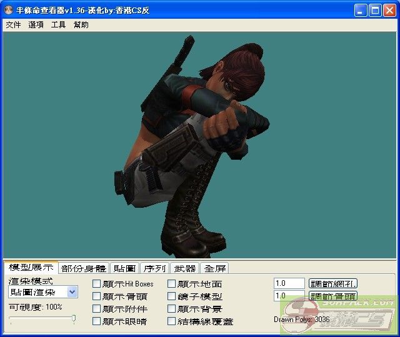Open the 工具 menu
Image resolution: width=400 pixels, height=337 pixels.
pyautogui.click(x=58, y=25)
